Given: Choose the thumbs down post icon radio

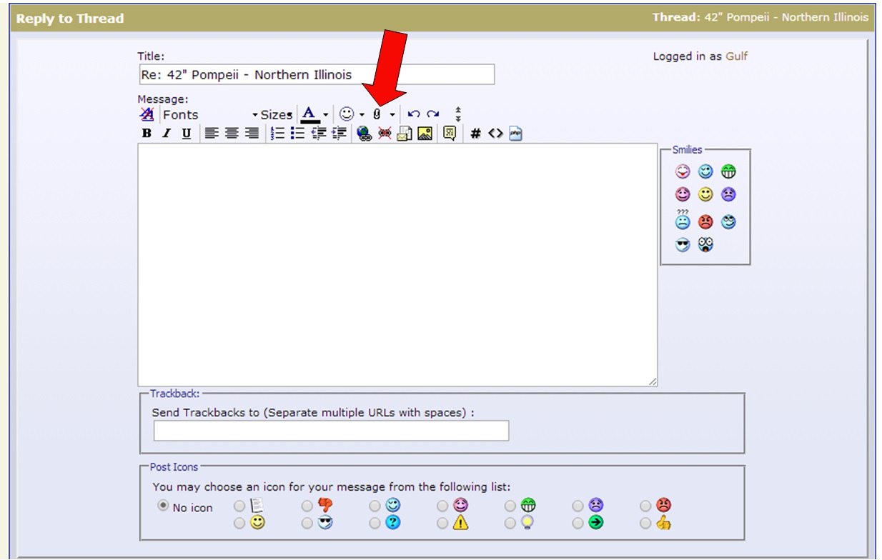Looking at the screenshot, I should point(307,506).
